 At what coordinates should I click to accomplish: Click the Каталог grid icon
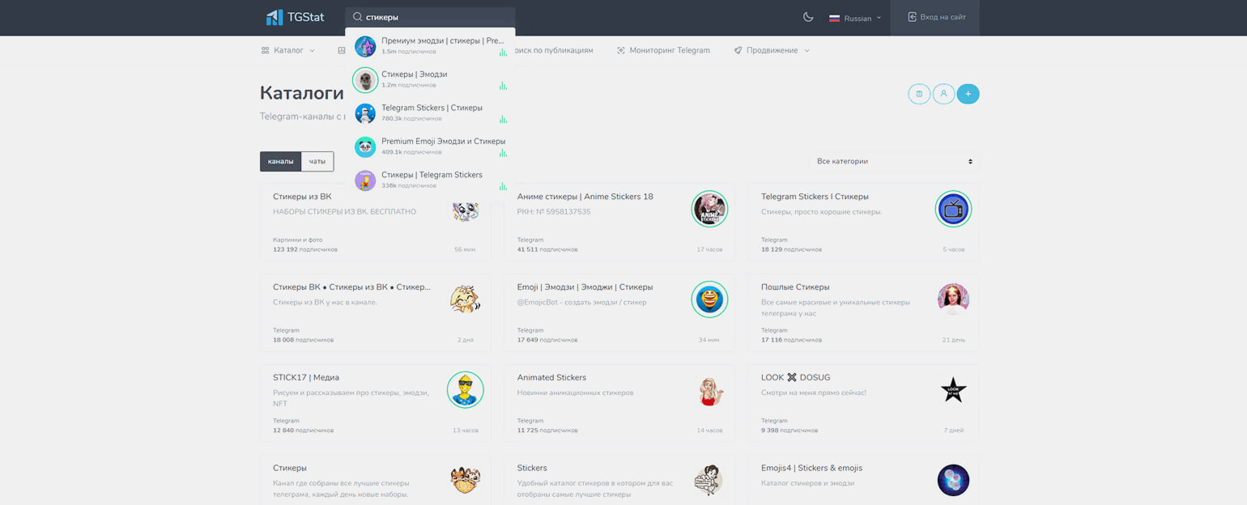pos(265,50)
